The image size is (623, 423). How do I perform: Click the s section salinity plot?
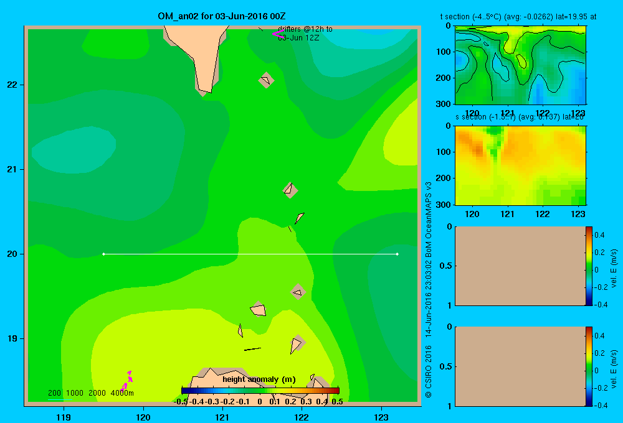tap(520, 165)
